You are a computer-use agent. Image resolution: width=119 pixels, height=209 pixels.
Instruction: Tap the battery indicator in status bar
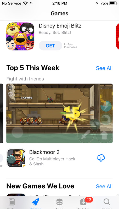pyautogui.click(x=113, y=3)
